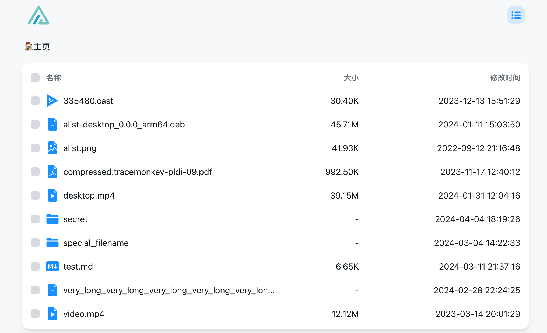Check the compressed.tracemonkey-pldi-09.pdf checkbox
547x333 pixels.
35,172
